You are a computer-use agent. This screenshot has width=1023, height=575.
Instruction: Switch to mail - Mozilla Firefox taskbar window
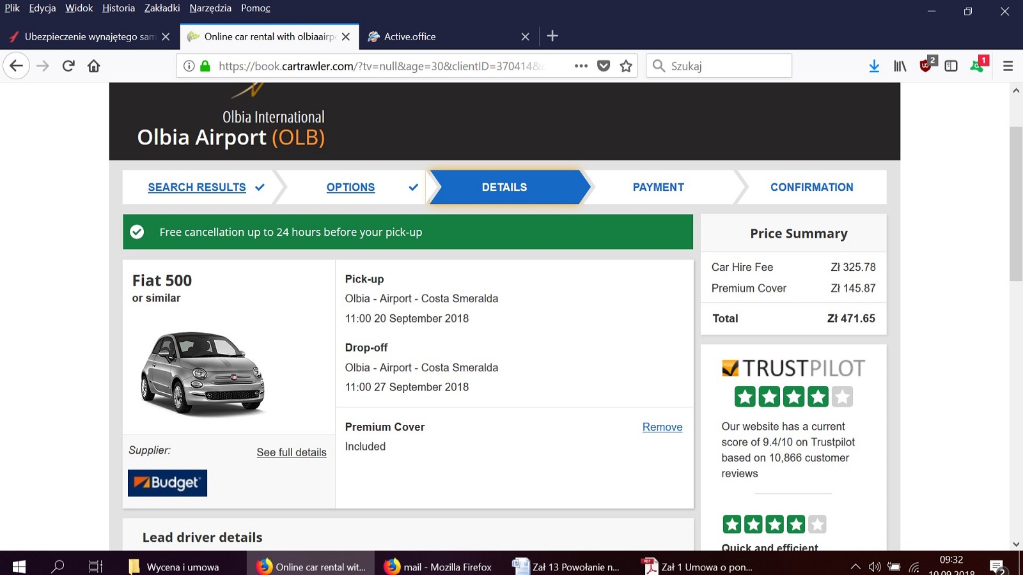click(x=439, y=567)
